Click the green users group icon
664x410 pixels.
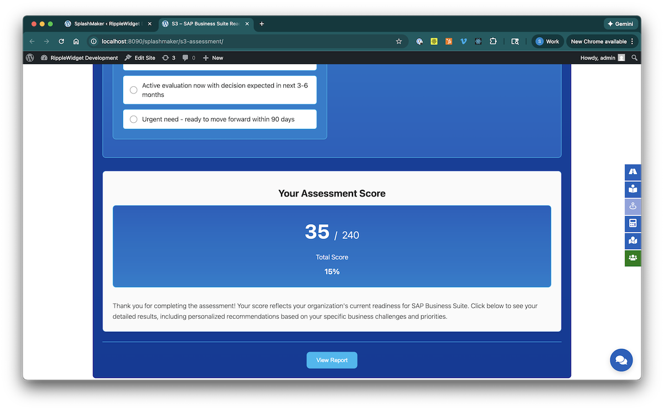pyautogui.click(x=632, y=258)
